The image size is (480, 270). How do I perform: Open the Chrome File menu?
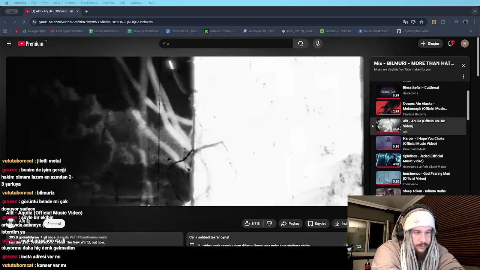click(x=34, y=3)
